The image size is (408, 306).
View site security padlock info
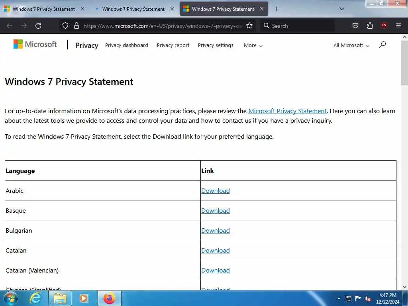[76, 26]
